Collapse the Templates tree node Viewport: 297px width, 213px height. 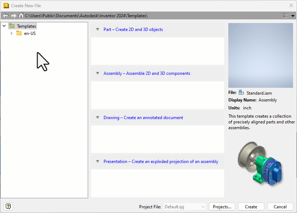click(x=4, y=26)
